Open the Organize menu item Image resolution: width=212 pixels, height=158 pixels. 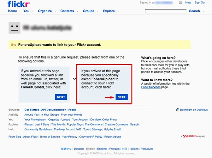pyautogui.click(x=45, y=11)
